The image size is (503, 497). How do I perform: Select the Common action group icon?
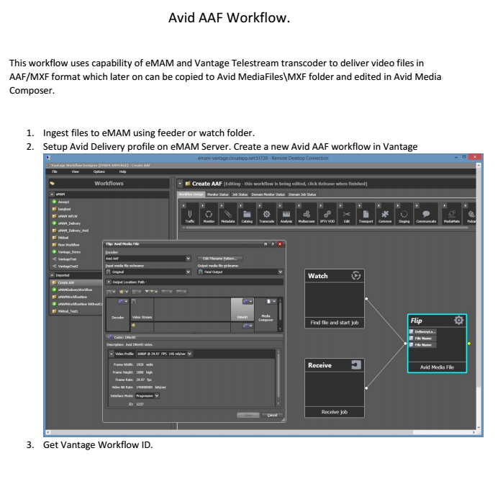[385, 215]
